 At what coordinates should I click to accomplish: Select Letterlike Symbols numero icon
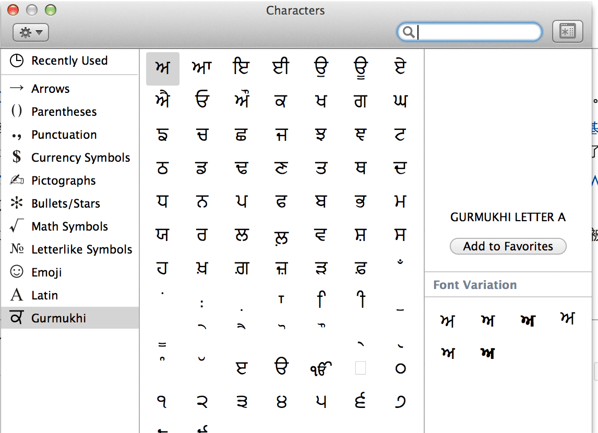click(x=17, y=249)
